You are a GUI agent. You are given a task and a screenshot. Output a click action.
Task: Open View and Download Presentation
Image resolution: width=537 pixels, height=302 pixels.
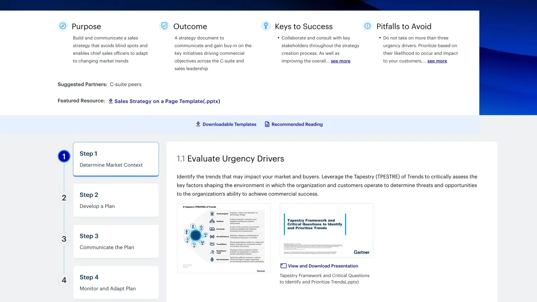[x=323, y=266]
